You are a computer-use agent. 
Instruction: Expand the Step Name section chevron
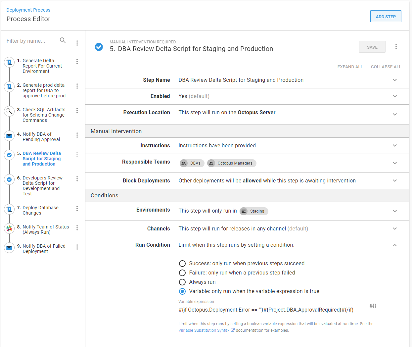point(394,80)
